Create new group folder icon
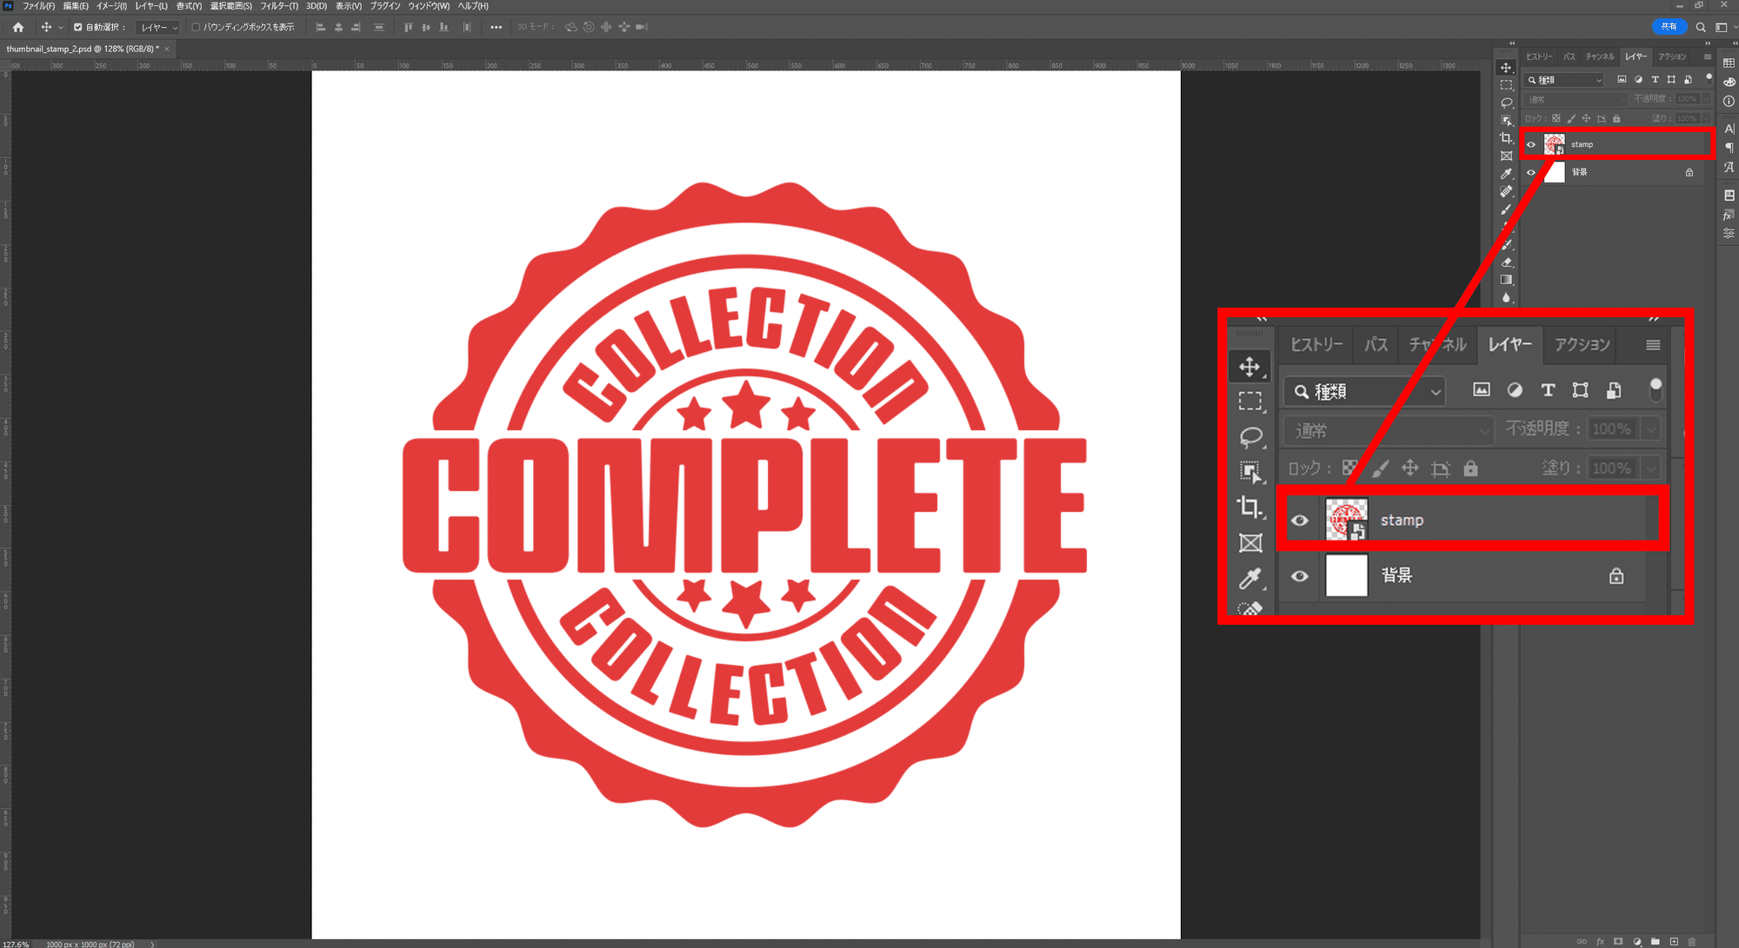Viewport: 1739px width, 948px height. [1656, 941]
